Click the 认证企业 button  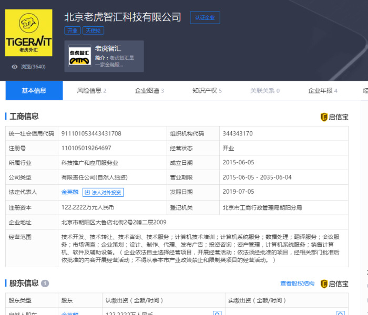coord(205,17)
